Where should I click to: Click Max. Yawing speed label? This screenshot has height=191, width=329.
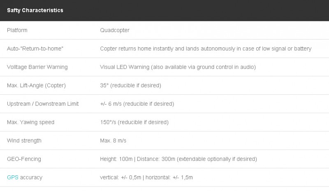[30, 122]
